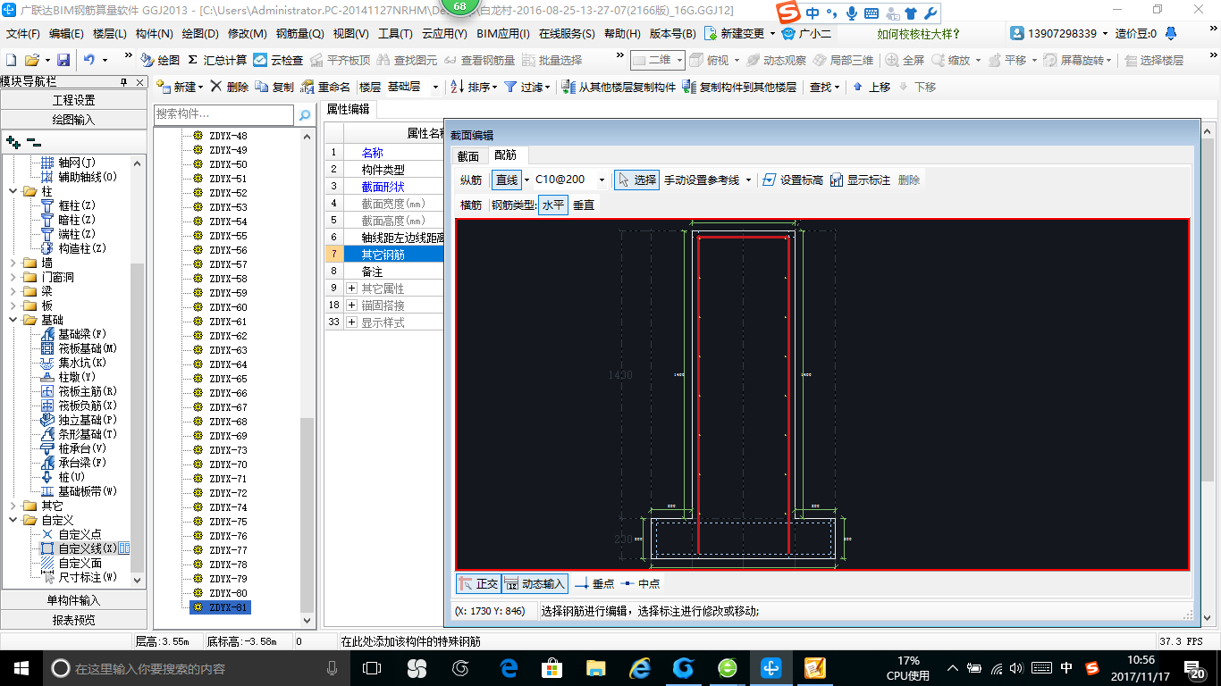Click 如何校核柱大样? link
This screenshot has height=686, width=1221.
click(x=918, y=34)
